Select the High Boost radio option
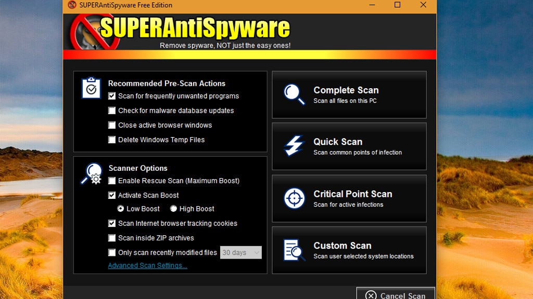 coord(173,209)
